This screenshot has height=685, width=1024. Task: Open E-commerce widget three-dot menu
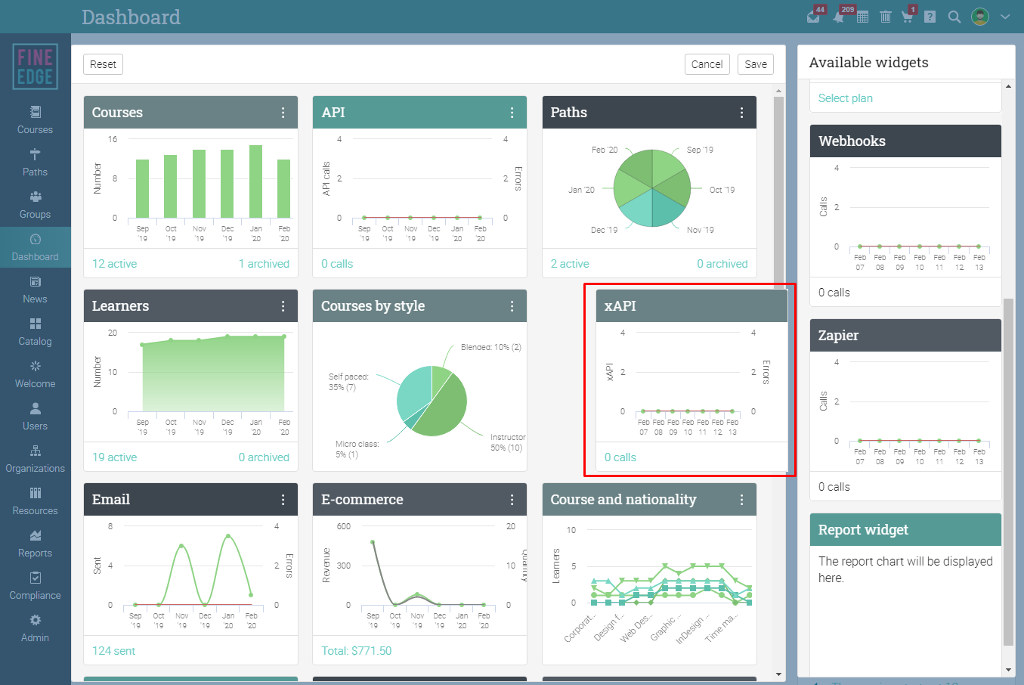coord(512,500)
